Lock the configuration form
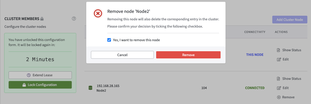 pos(40,85)
